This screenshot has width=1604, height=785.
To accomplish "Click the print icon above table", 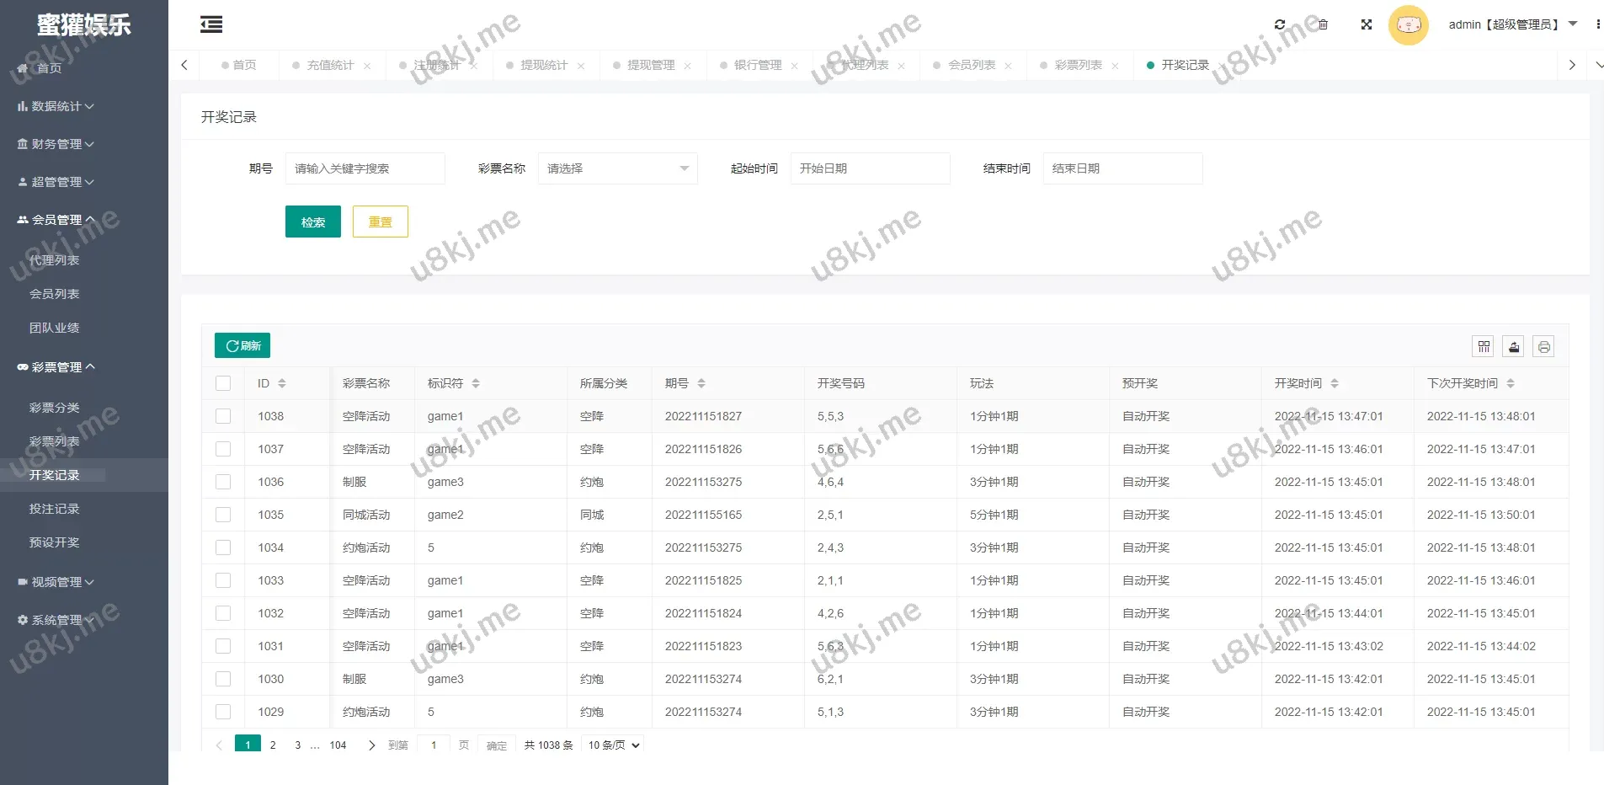I will click(x=1543, y=346).
